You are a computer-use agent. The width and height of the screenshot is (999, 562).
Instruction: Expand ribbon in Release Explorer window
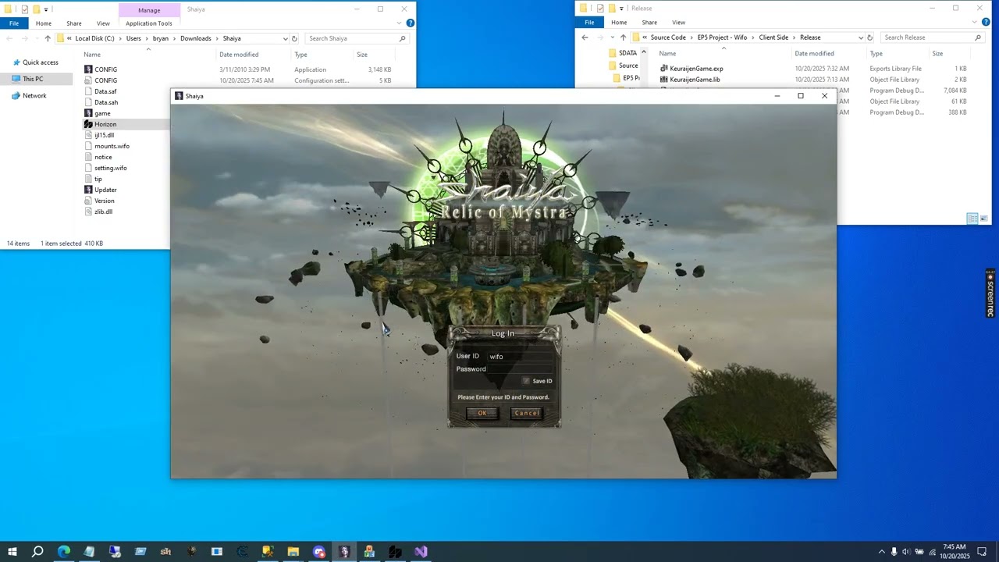pos(976,22)
